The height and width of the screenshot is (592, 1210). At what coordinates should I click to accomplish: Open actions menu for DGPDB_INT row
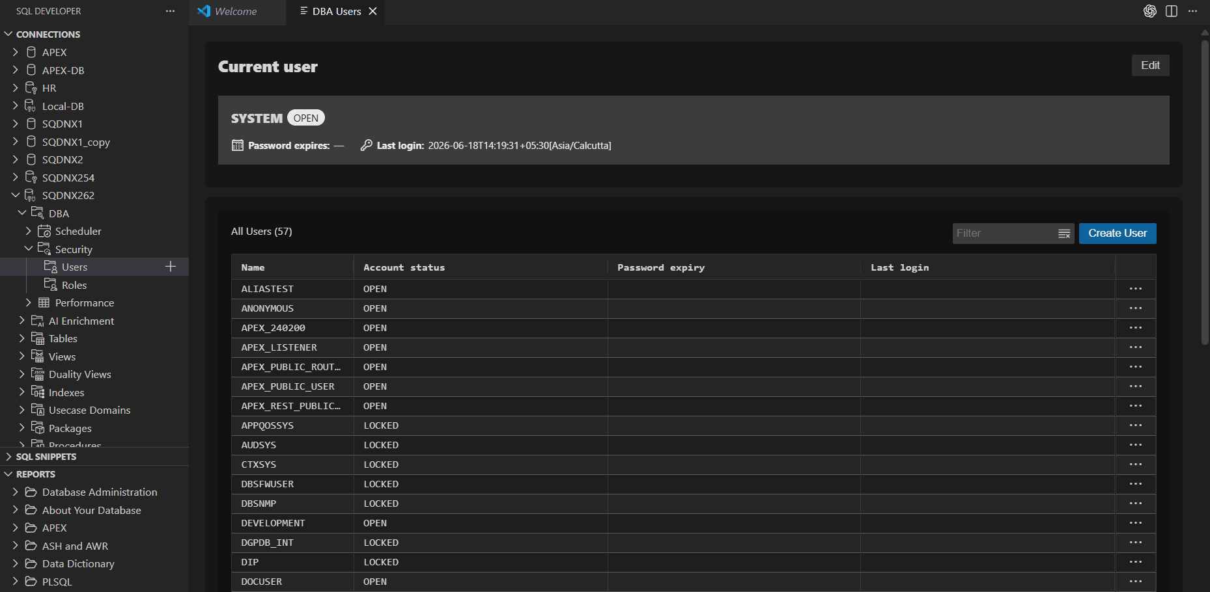click(1136, 543)
